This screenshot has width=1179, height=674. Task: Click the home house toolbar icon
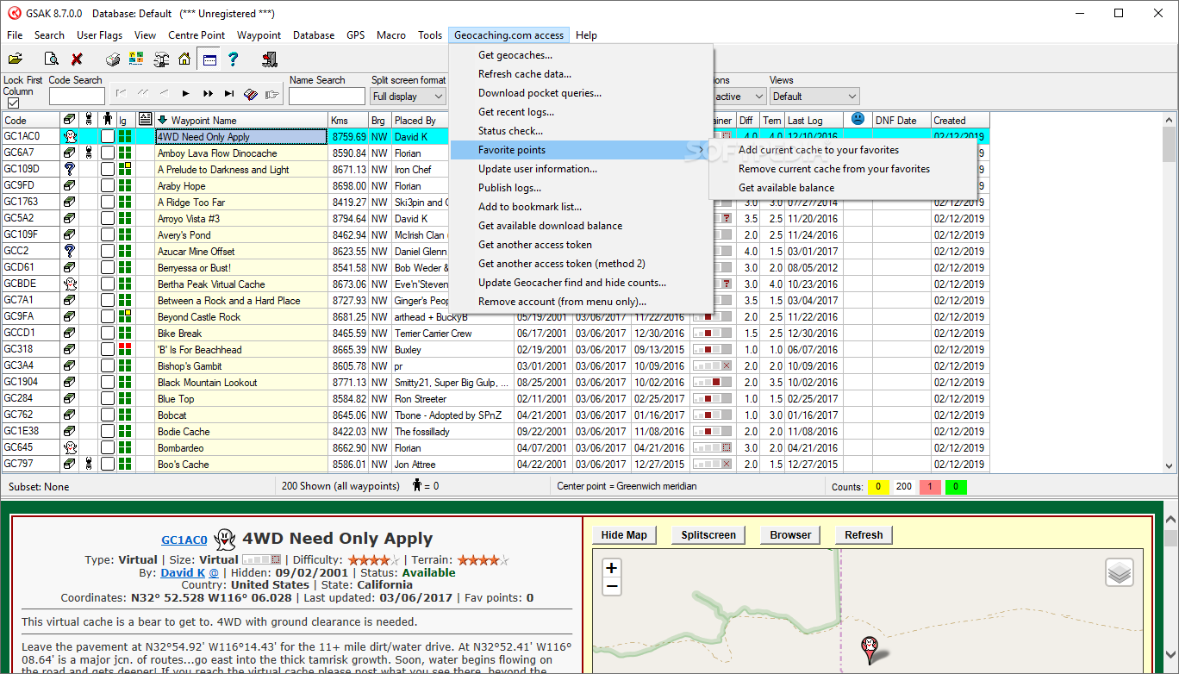(x=184, y=59)
